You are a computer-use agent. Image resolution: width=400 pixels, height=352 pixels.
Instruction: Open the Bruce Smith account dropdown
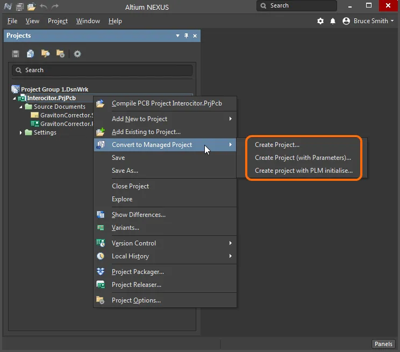coord(392,21)
